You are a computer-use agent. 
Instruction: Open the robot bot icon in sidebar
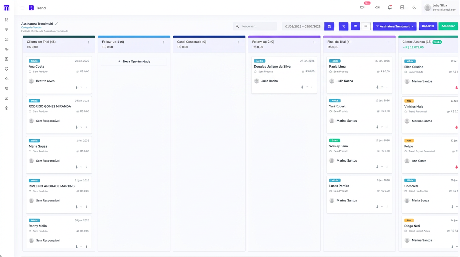6,79
